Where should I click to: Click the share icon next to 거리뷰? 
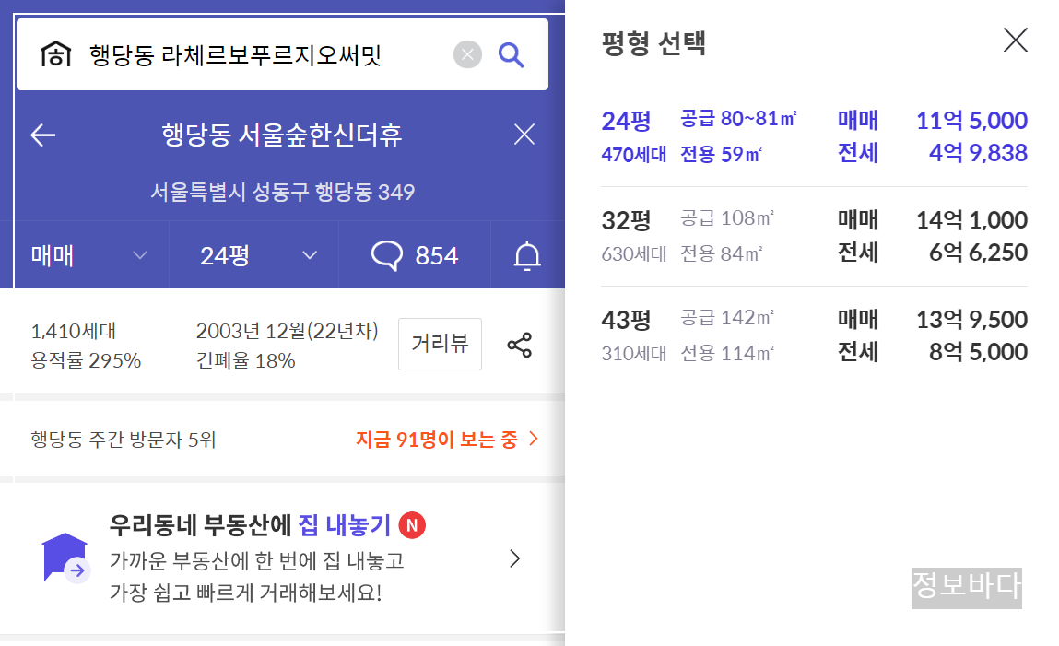click(520, 345)
